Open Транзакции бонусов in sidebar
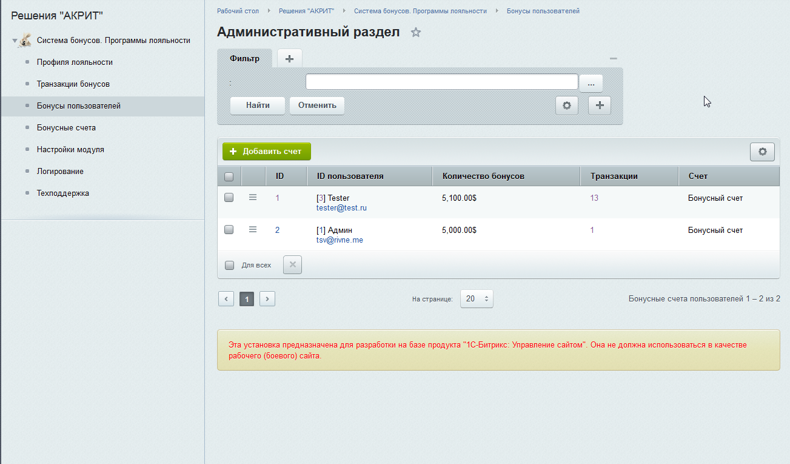 click(x=73, y=84)
